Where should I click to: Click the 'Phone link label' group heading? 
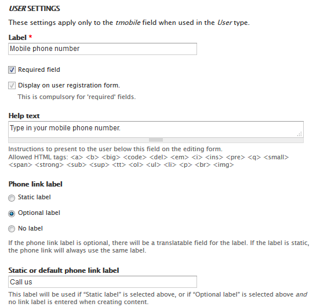tap(35, 184)
